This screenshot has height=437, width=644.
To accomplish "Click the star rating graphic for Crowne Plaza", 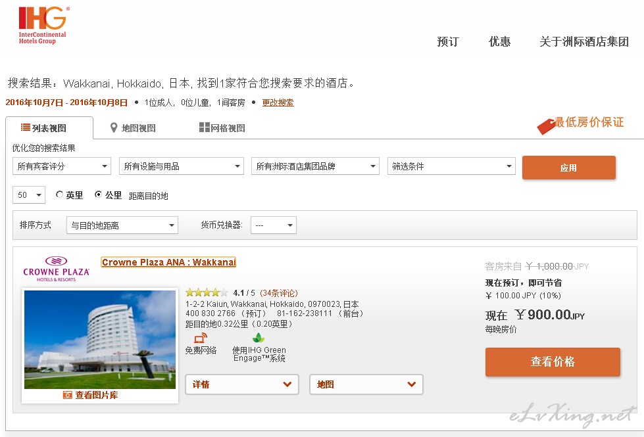I will [x=207, y=292].
